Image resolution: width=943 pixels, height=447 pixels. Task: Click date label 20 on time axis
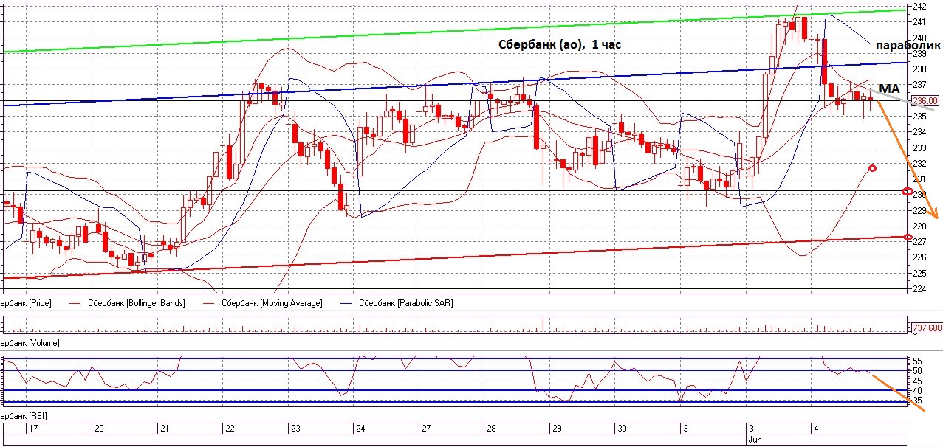pyautogui.click(x=100, y=428)
